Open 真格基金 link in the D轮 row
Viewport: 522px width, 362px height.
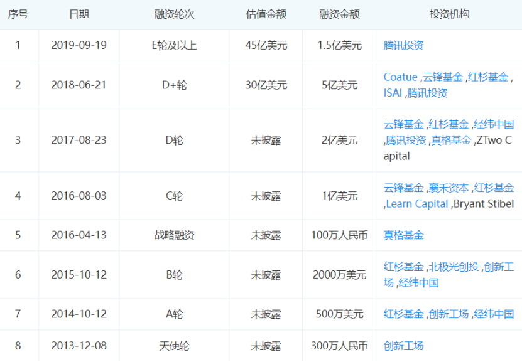452,141
